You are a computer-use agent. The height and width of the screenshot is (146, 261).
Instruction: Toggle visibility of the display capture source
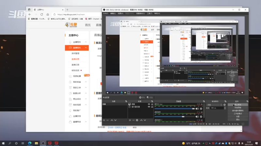pyautogui.click(x=149, y=107)
